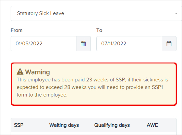Click 'form to the employee.' warning line
Image resolution: width=182 pixels, height=135 pixels.
pos(42,95)
